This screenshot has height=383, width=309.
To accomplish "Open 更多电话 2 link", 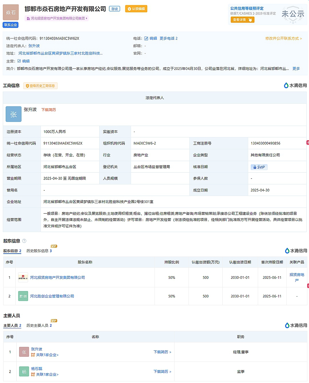I will pos(169,38).
